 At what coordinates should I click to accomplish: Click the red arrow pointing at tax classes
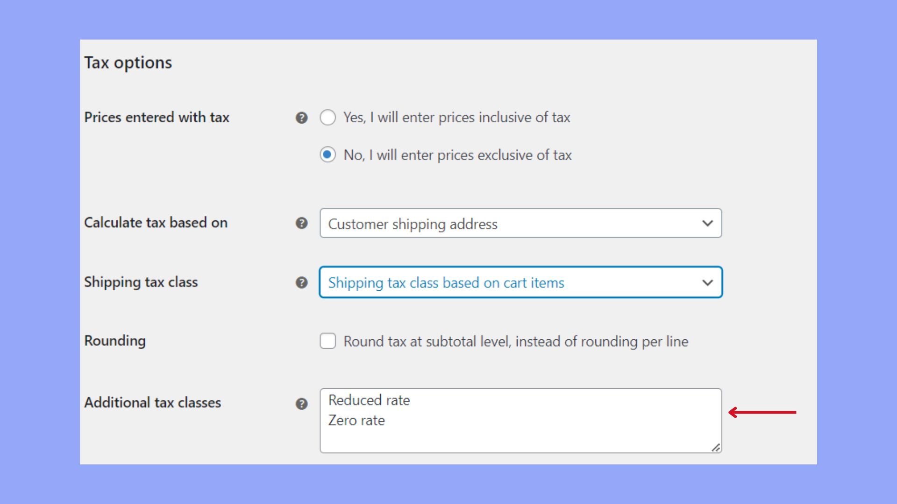(x=762, y=413)
